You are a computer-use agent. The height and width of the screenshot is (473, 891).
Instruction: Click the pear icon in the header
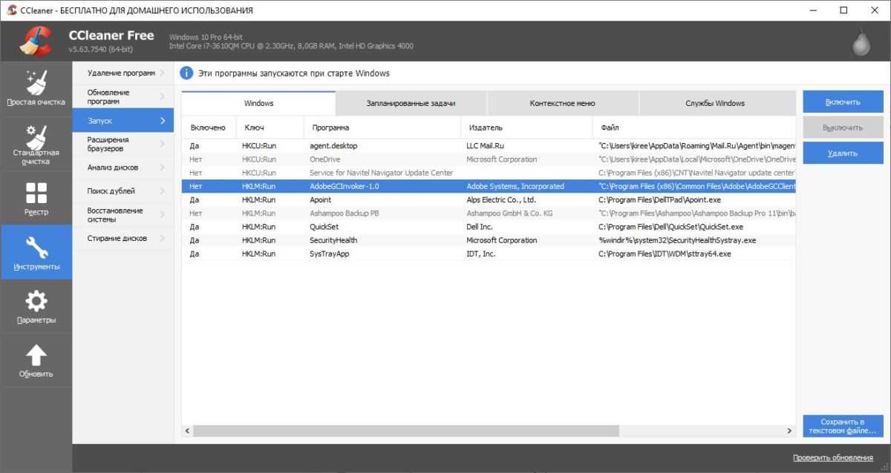point(861,44)
